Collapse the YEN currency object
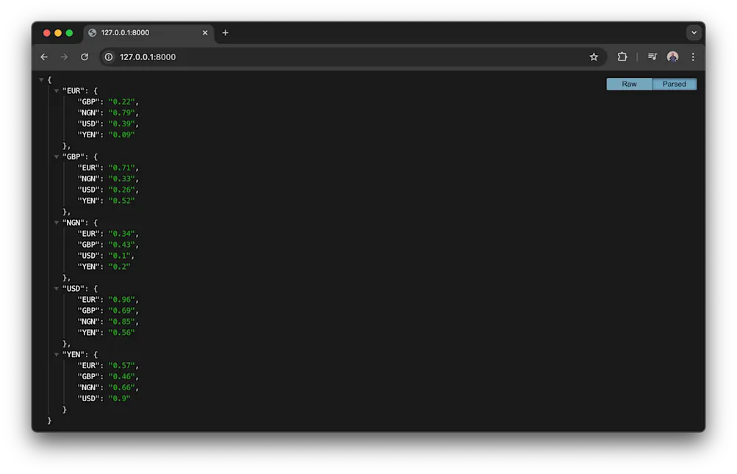Screen dimensions: 737x474 (57, 354)
